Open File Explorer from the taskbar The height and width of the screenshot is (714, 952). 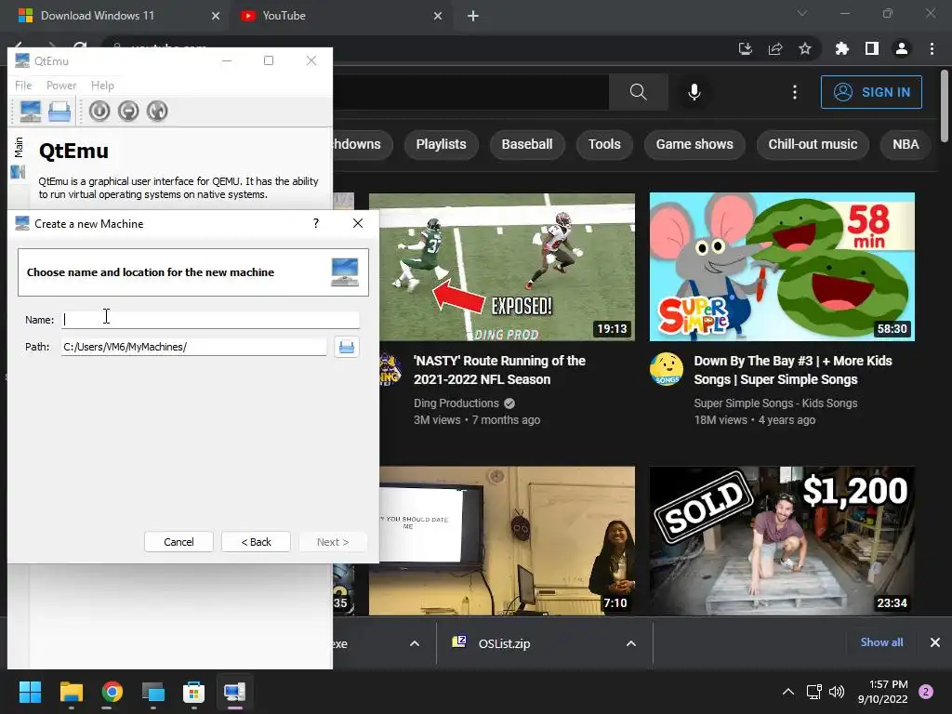tap(71, 692)
